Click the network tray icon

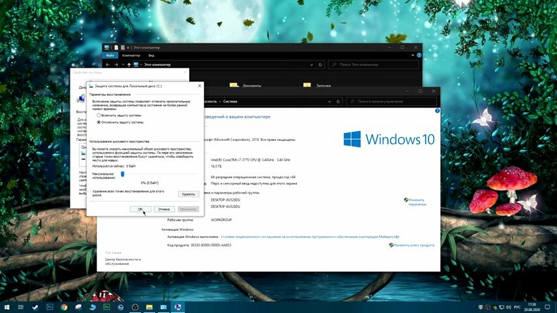coord(502,307)
